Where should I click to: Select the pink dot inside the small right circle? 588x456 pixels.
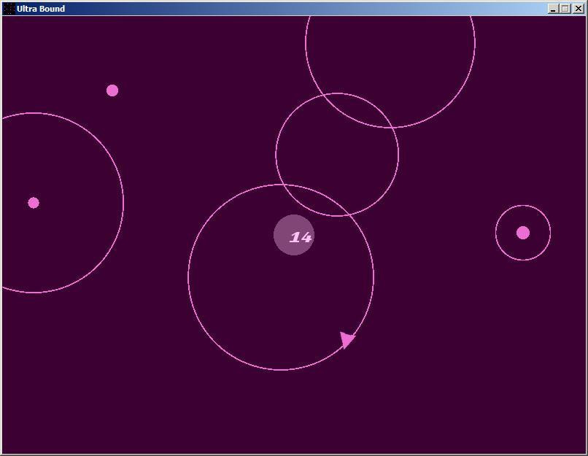click(x=524, y=233)
